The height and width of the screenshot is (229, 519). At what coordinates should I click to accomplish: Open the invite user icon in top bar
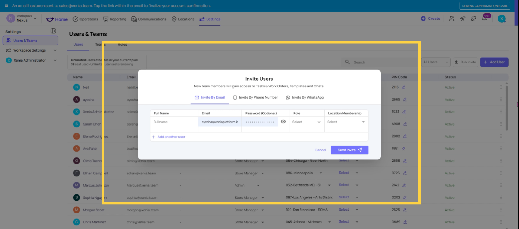452,19
